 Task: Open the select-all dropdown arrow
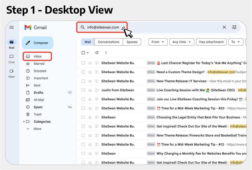tap(88, 53)
